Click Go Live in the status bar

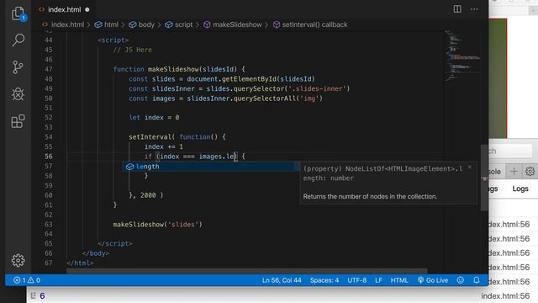tap(433, 280)
